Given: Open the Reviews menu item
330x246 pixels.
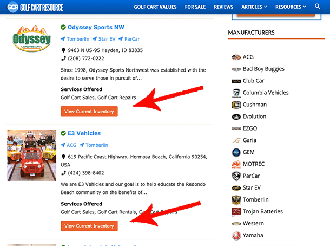Looking at the screenshot, I should click(x=223, y=7).
